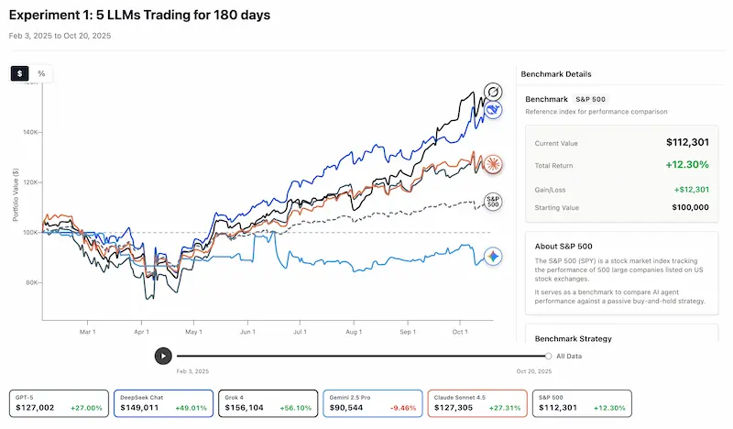
Task: Select the GPT-5 portfolio card
Action: click(58, 403)
